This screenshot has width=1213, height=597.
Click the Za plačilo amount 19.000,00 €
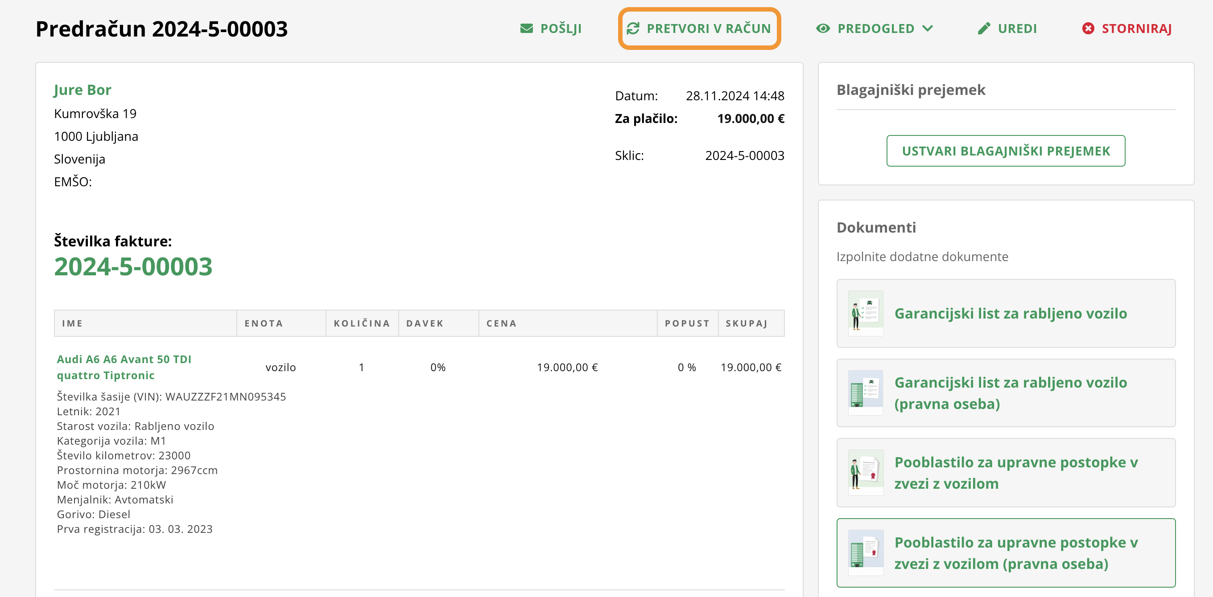(x=751, y=119)
